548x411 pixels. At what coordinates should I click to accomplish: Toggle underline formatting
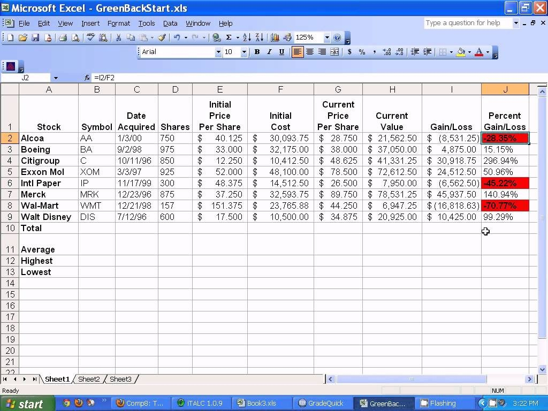tap(281, 52)
